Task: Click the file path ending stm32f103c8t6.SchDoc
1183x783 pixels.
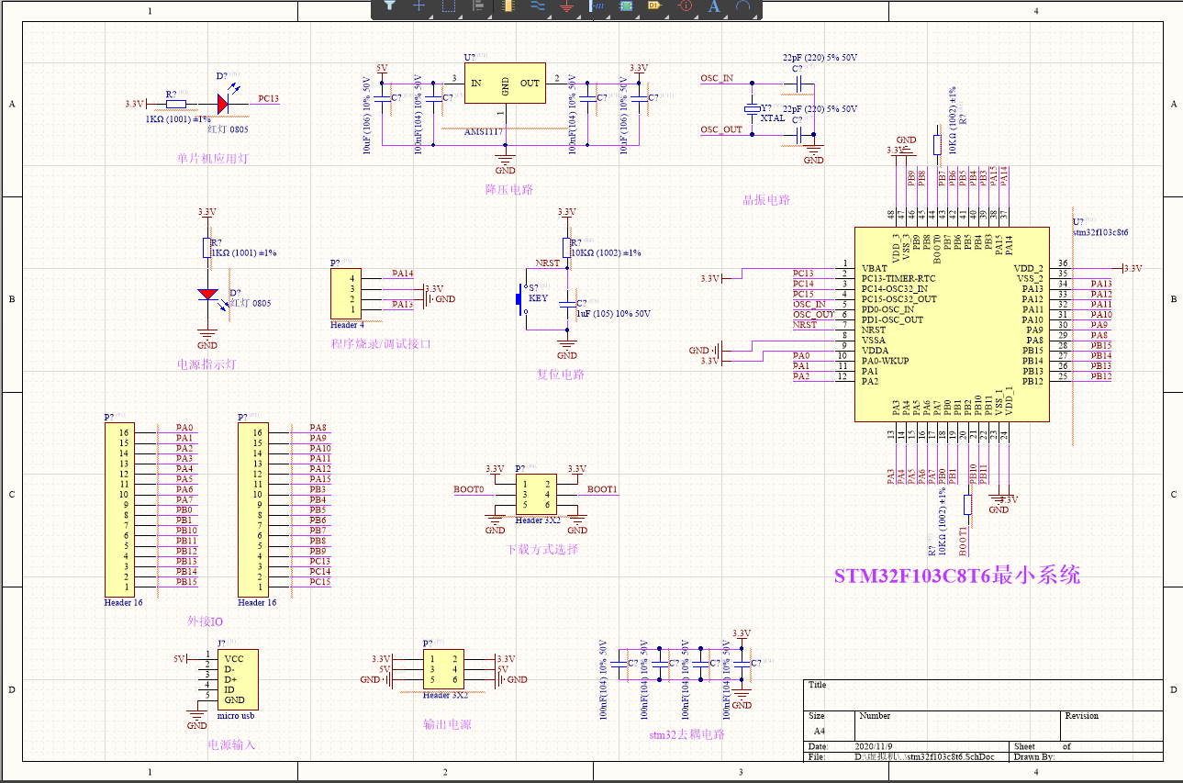Action: pyautogui.click(x=924, y=756)
